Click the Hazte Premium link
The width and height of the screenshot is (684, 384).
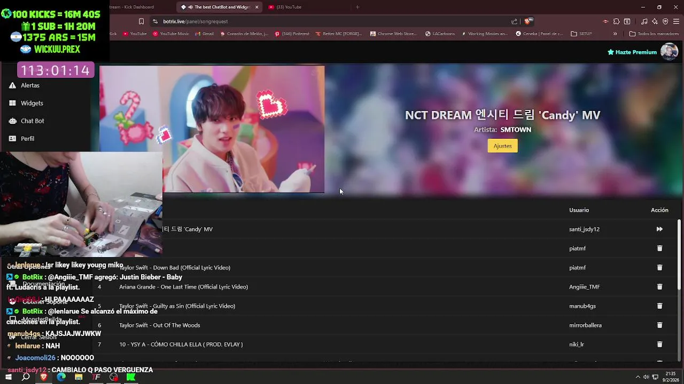[632, 52]
